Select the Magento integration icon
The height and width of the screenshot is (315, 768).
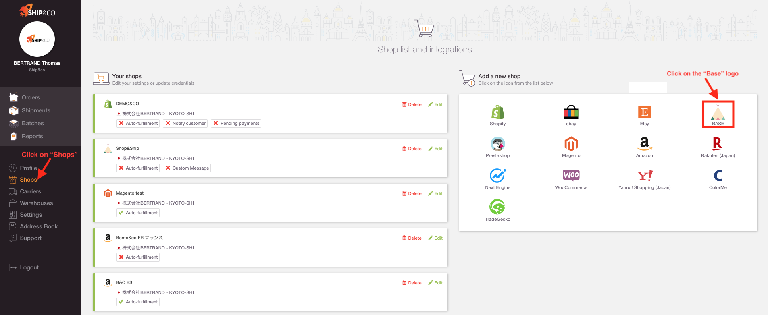(571, 144)
